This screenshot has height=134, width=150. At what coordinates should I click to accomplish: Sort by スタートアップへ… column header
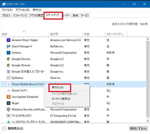116,34
